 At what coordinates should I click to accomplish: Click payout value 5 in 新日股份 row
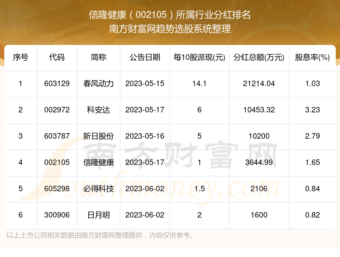tap(199, 136)
